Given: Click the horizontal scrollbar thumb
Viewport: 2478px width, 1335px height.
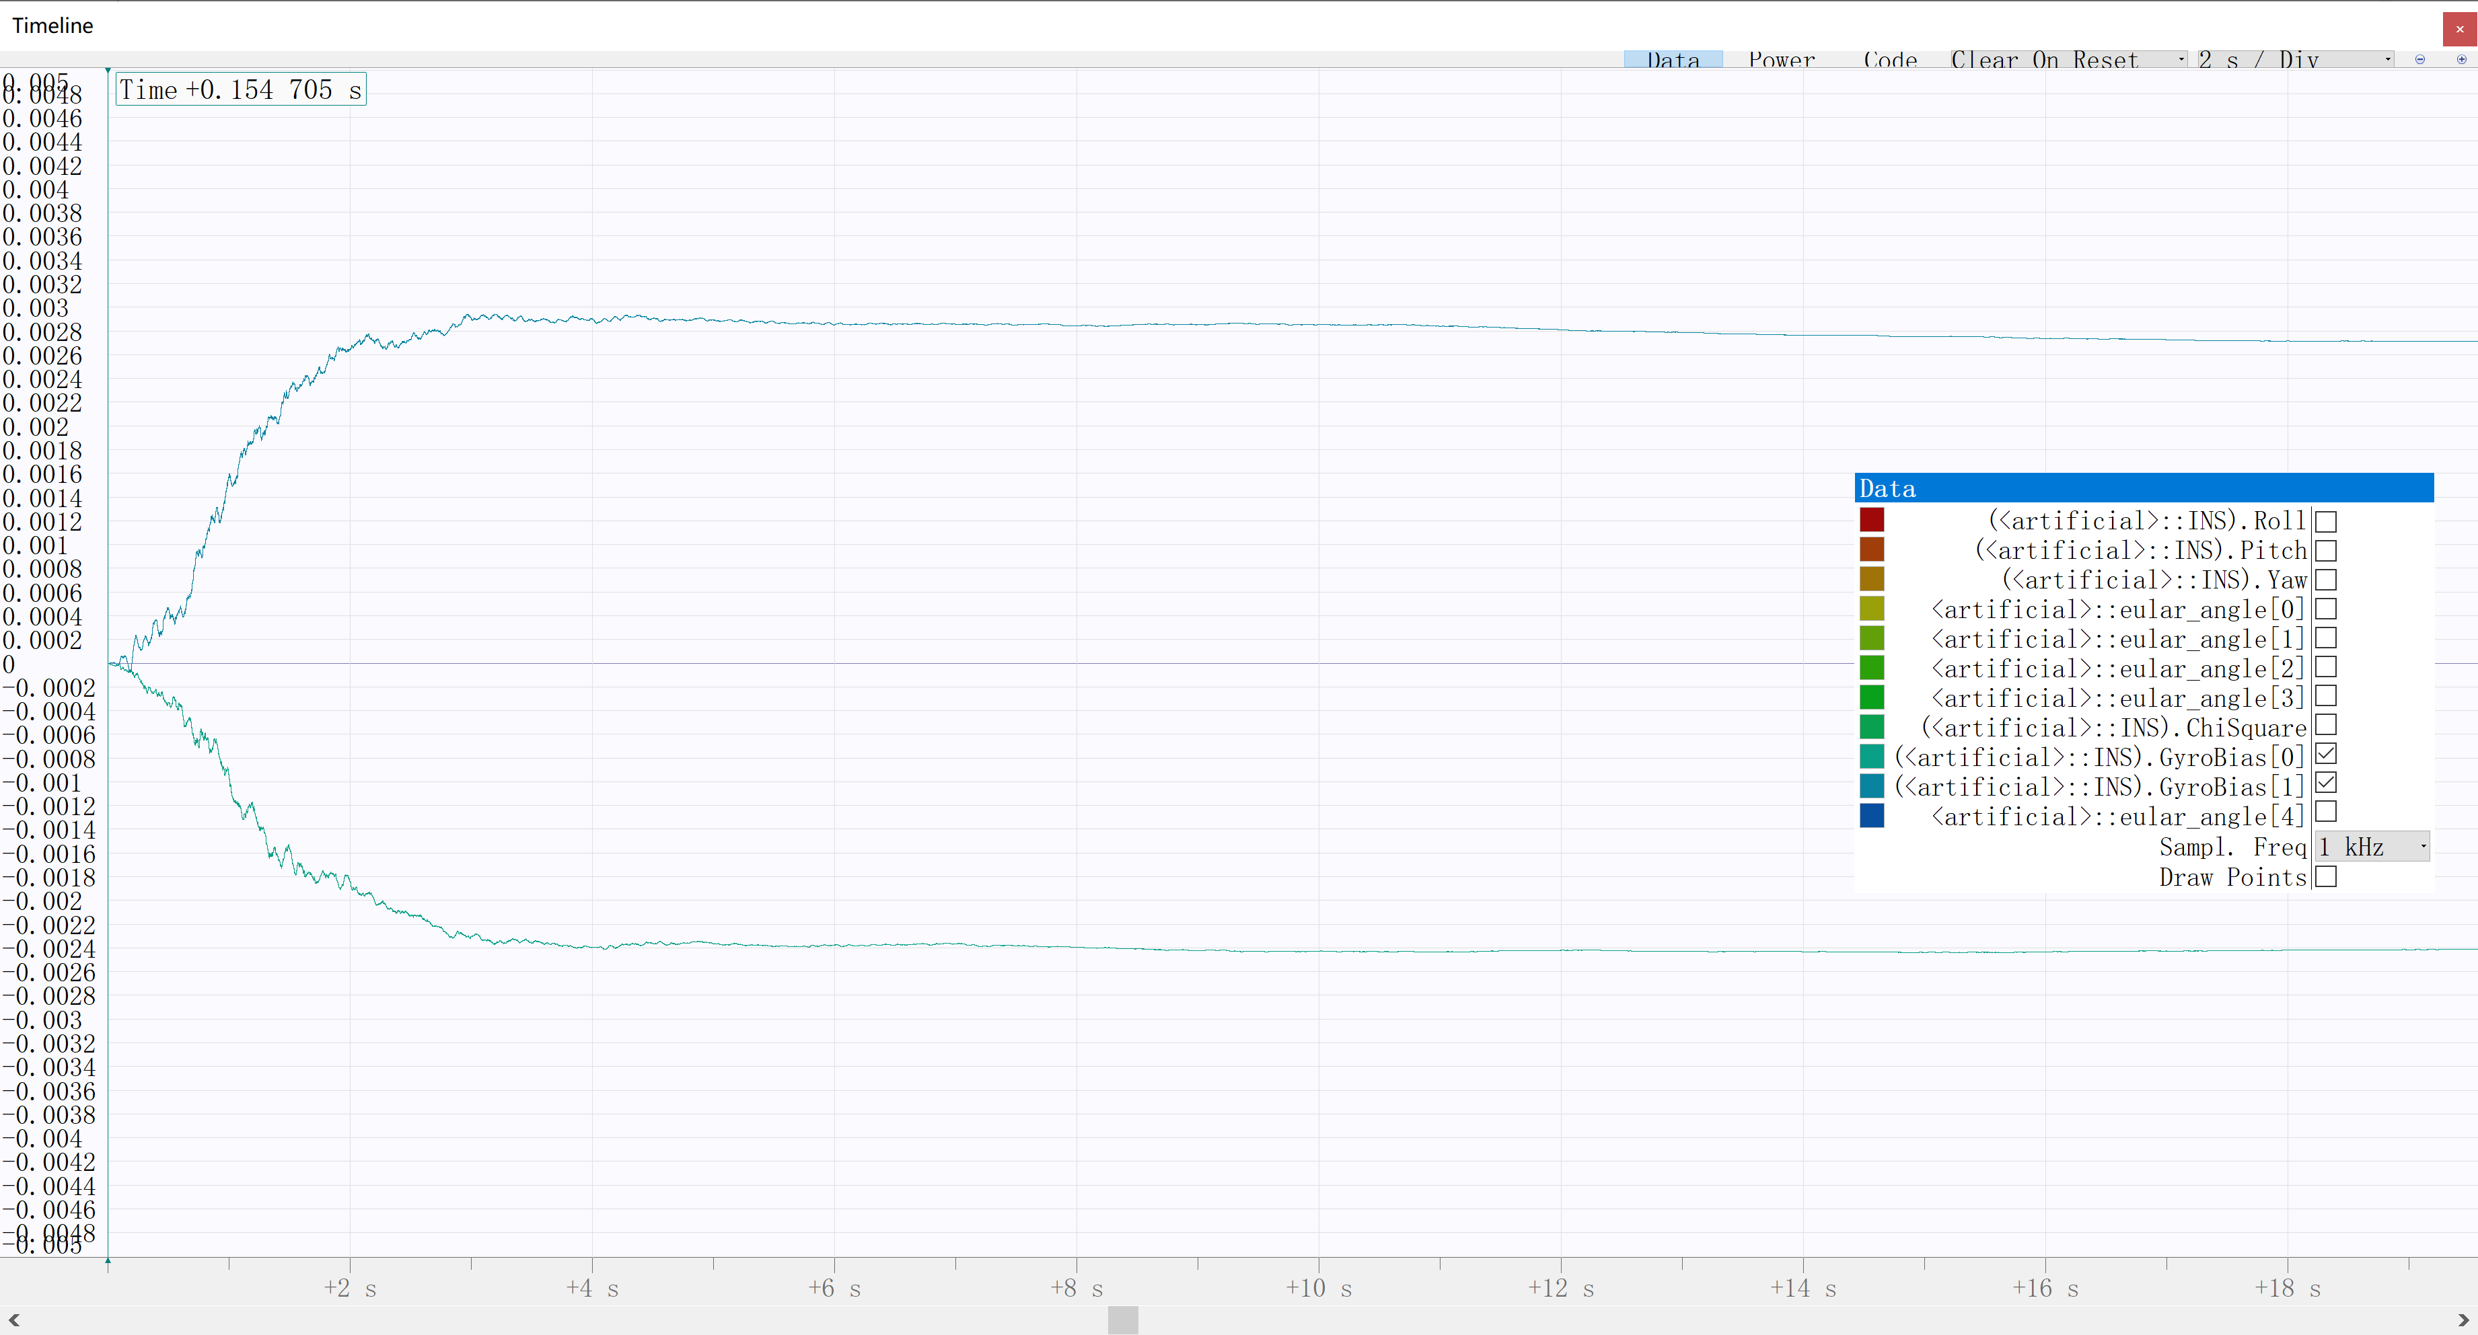Looking at the screenshot, I should click(x=1123, y=1320).
